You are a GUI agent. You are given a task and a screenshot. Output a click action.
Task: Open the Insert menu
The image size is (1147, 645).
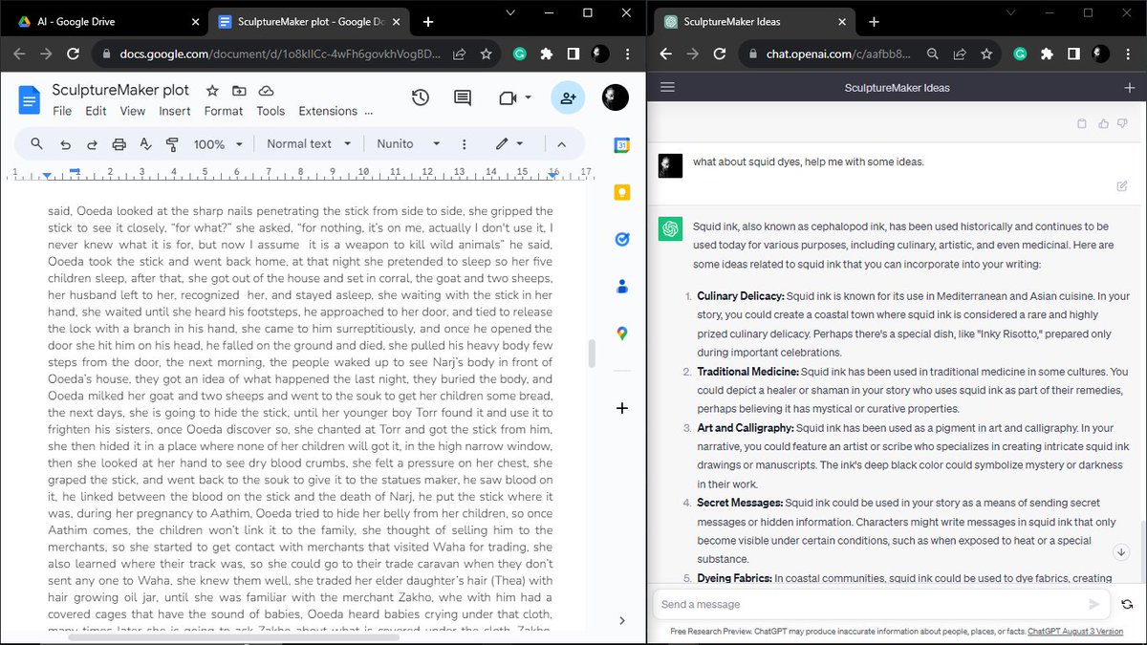point(175,111)
